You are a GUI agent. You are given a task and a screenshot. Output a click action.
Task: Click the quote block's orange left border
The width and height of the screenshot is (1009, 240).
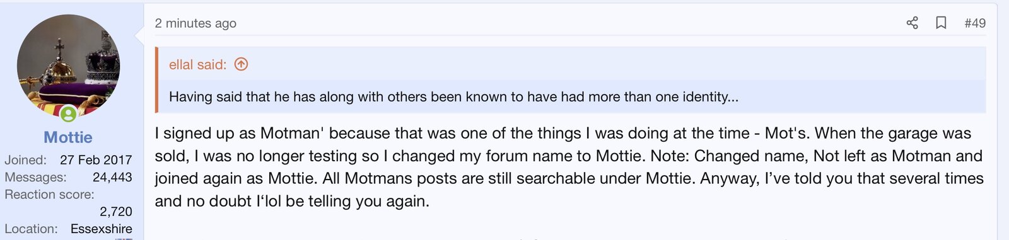tap(156, 80)
